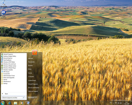Select 'XPS Viewer' text entry

[6, 72]
